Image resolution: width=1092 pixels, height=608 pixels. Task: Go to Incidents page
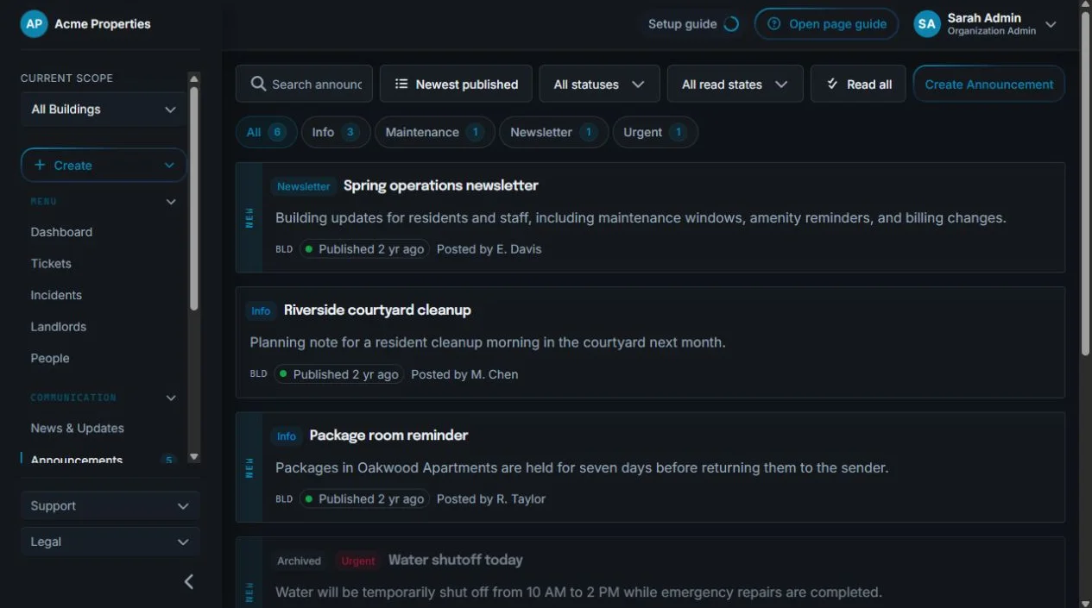56,295
